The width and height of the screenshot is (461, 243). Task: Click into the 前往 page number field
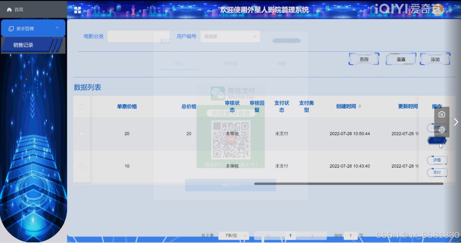pyautogui.click(x=351, y=236)
